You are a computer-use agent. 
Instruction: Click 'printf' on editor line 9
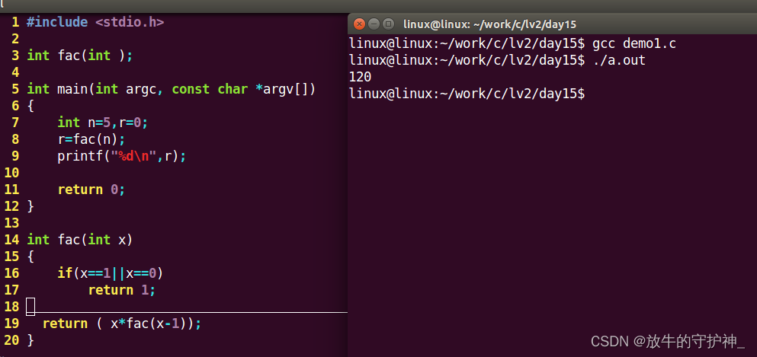tap(80, 156)
